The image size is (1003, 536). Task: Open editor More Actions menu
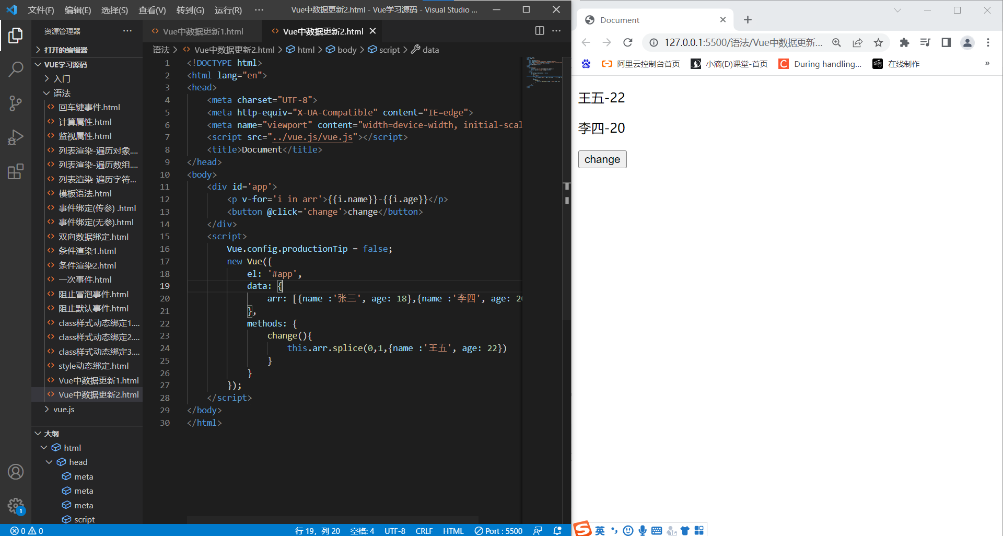tap(556, 31)
